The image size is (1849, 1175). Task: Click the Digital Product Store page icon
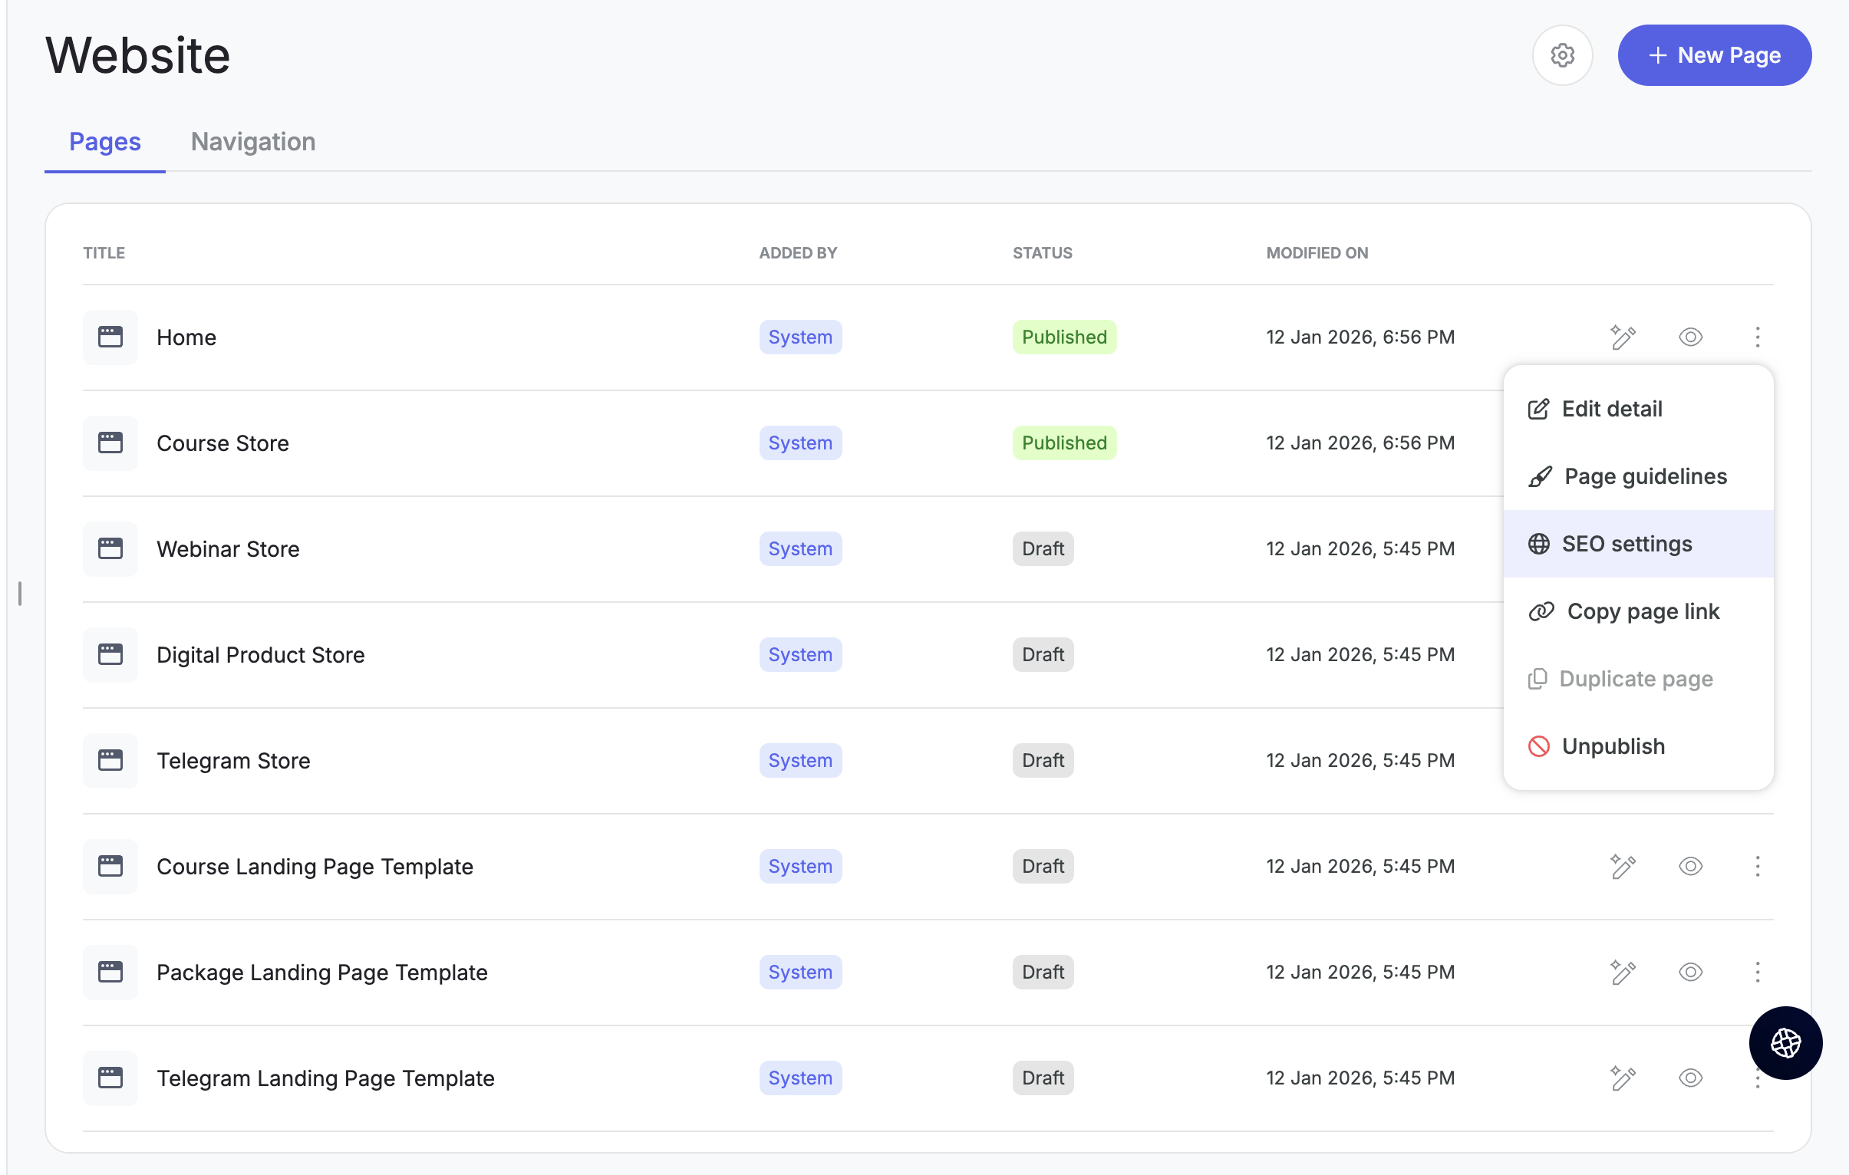(x=110, y=655)
